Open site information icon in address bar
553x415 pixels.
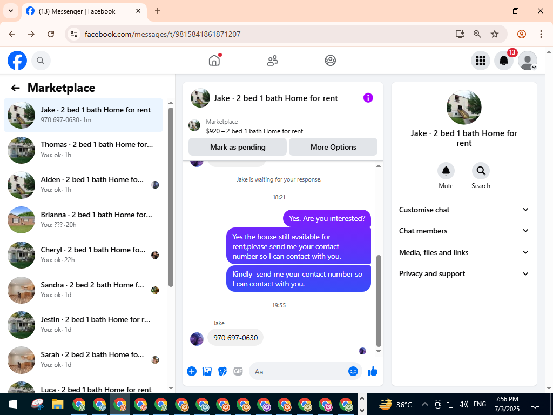click(73, 34)
